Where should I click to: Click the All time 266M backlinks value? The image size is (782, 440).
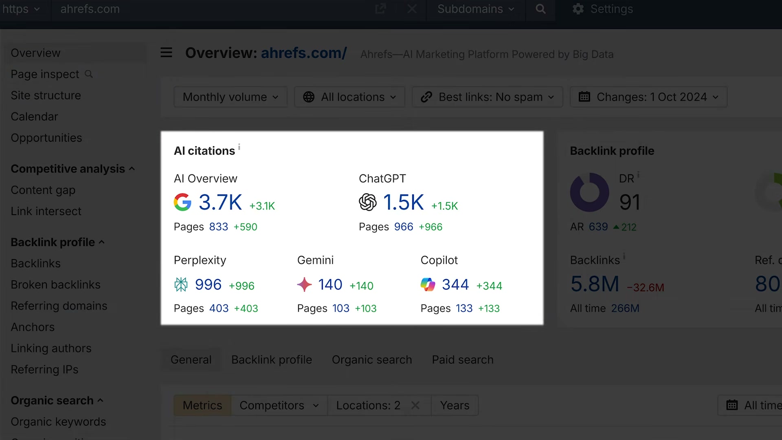[x=625, y=308]
